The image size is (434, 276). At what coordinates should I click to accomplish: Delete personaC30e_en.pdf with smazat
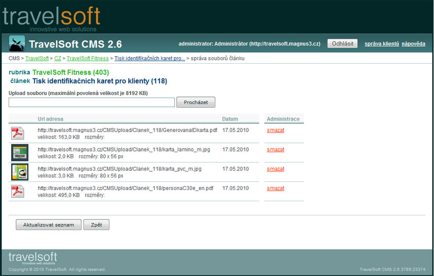(275, 188)
